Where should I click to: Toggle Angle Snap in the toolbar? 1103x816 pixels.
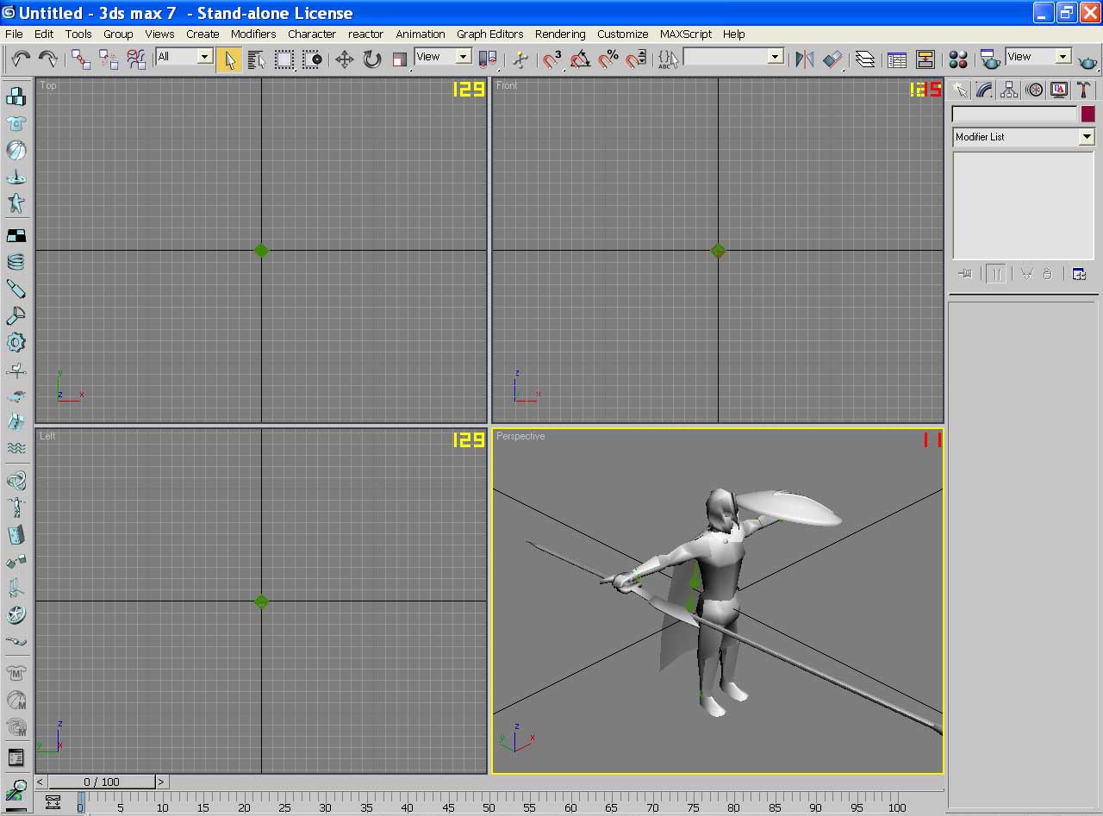(581, 59)
